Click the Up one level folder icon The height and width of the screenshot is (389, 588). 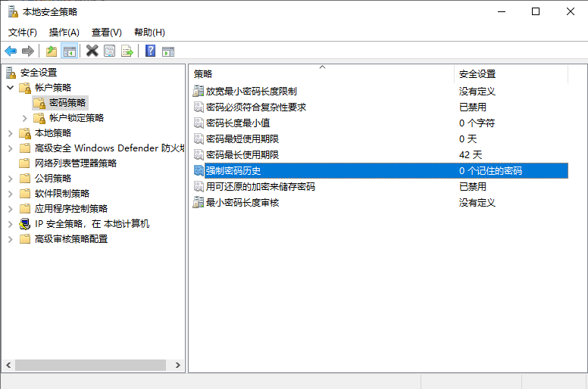pos(52,51)
